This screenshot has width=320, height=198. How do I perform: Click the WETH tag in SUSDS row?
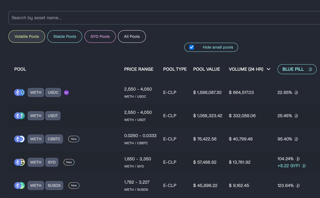[x=36, y=185]
